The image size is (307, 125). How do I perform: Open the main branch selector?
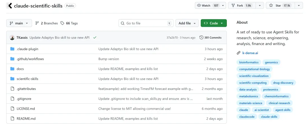coord(19,23)
